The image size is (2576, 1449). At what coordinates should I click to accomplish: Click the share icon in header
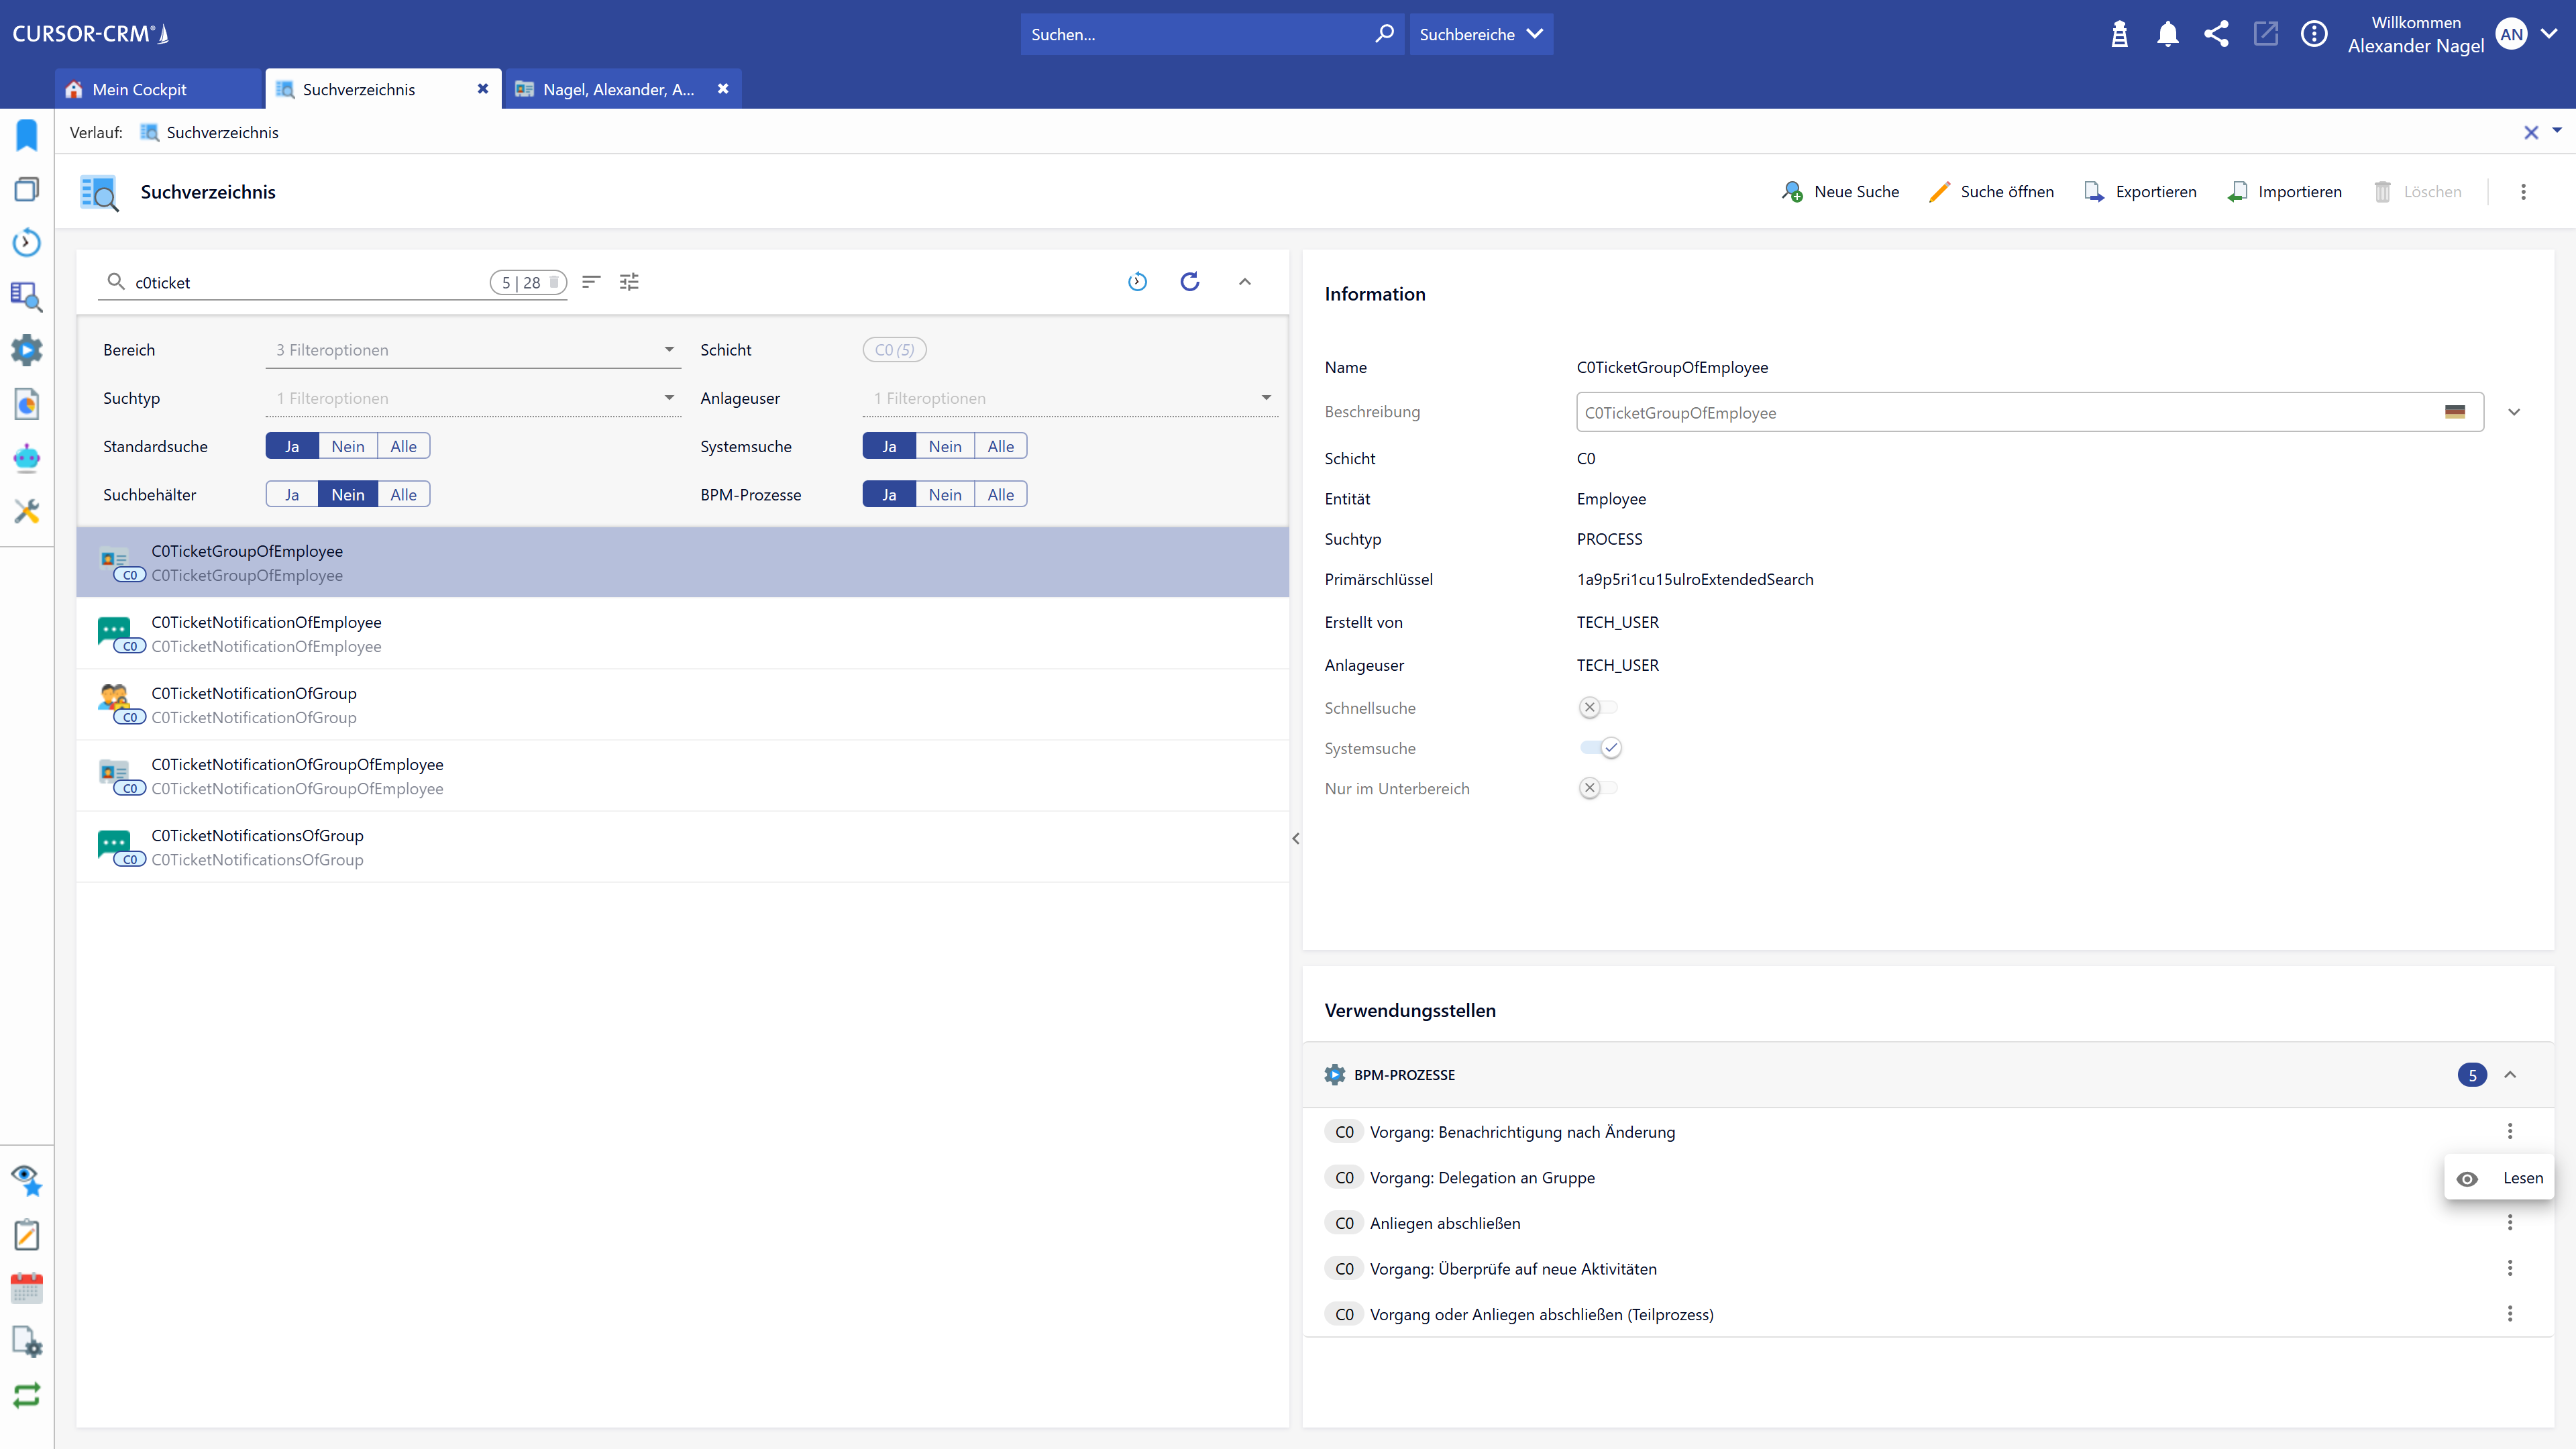coord(2216,34)
